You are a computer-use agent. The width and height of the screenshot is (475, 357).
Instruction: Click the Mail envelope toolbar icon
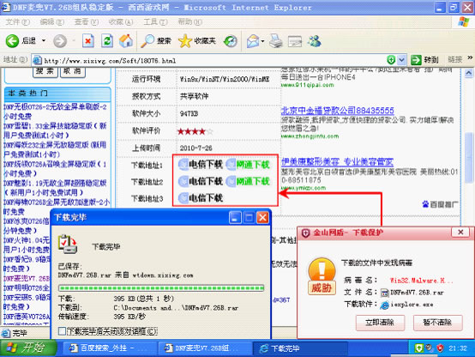tap(253, 41)
